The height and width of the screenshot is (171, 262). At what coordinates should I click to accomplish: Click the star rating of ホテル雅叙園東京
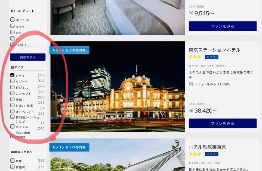click(x=195, y=154)
